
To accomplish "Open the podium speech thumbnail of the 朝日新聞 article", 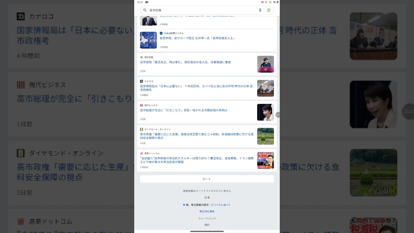I will coord(266,64).
